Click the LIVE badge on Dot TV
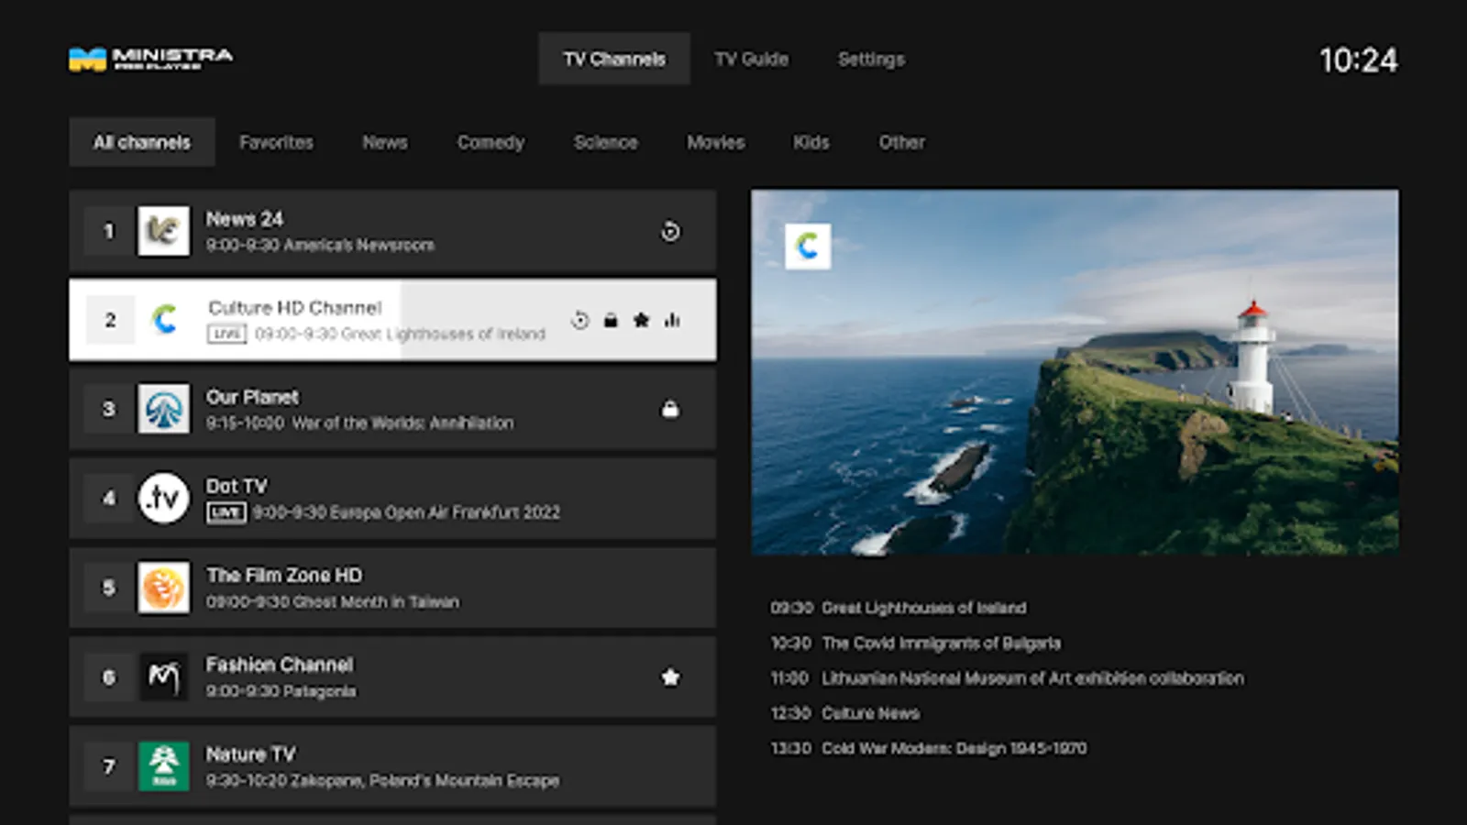 [x=226, y=512]
